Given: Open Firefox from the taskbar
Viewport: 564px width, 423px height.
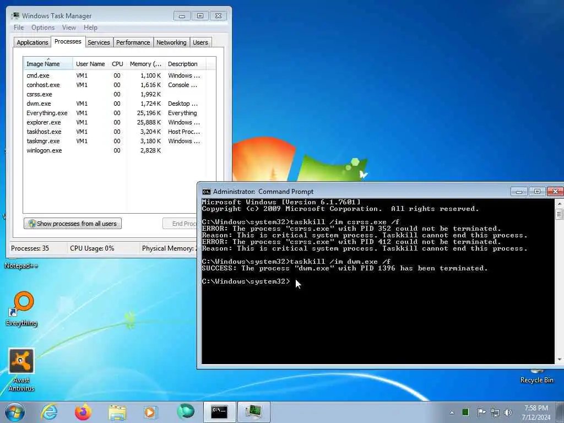Looking at the screenshot, I should (83, 412).
